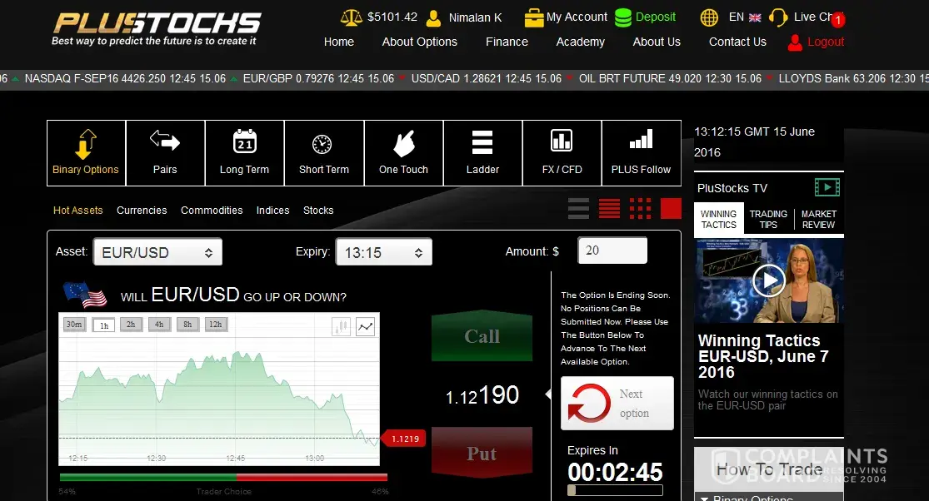Viewport: 929px width, 501px height.
Task: Set chart timeframe to 2h
Action: pyautogui.click(x=131, y=324)
